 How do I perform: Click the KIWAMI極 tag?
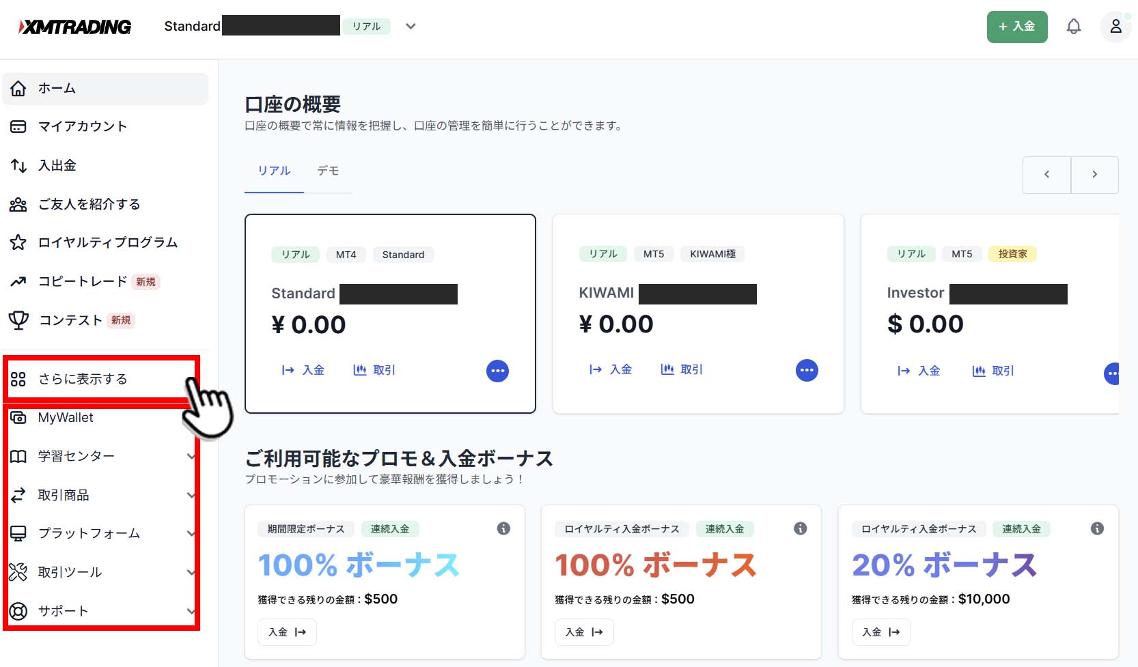(x=712, y=254)
